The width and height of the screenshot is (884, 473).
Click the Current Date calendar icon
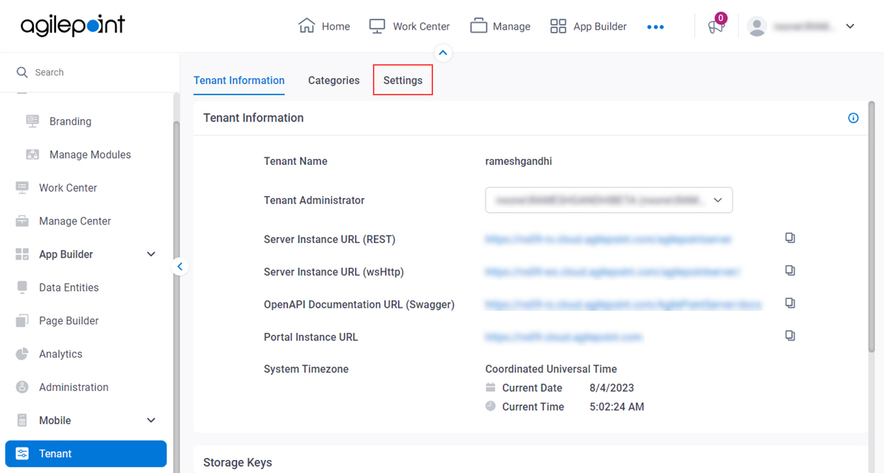491,387
